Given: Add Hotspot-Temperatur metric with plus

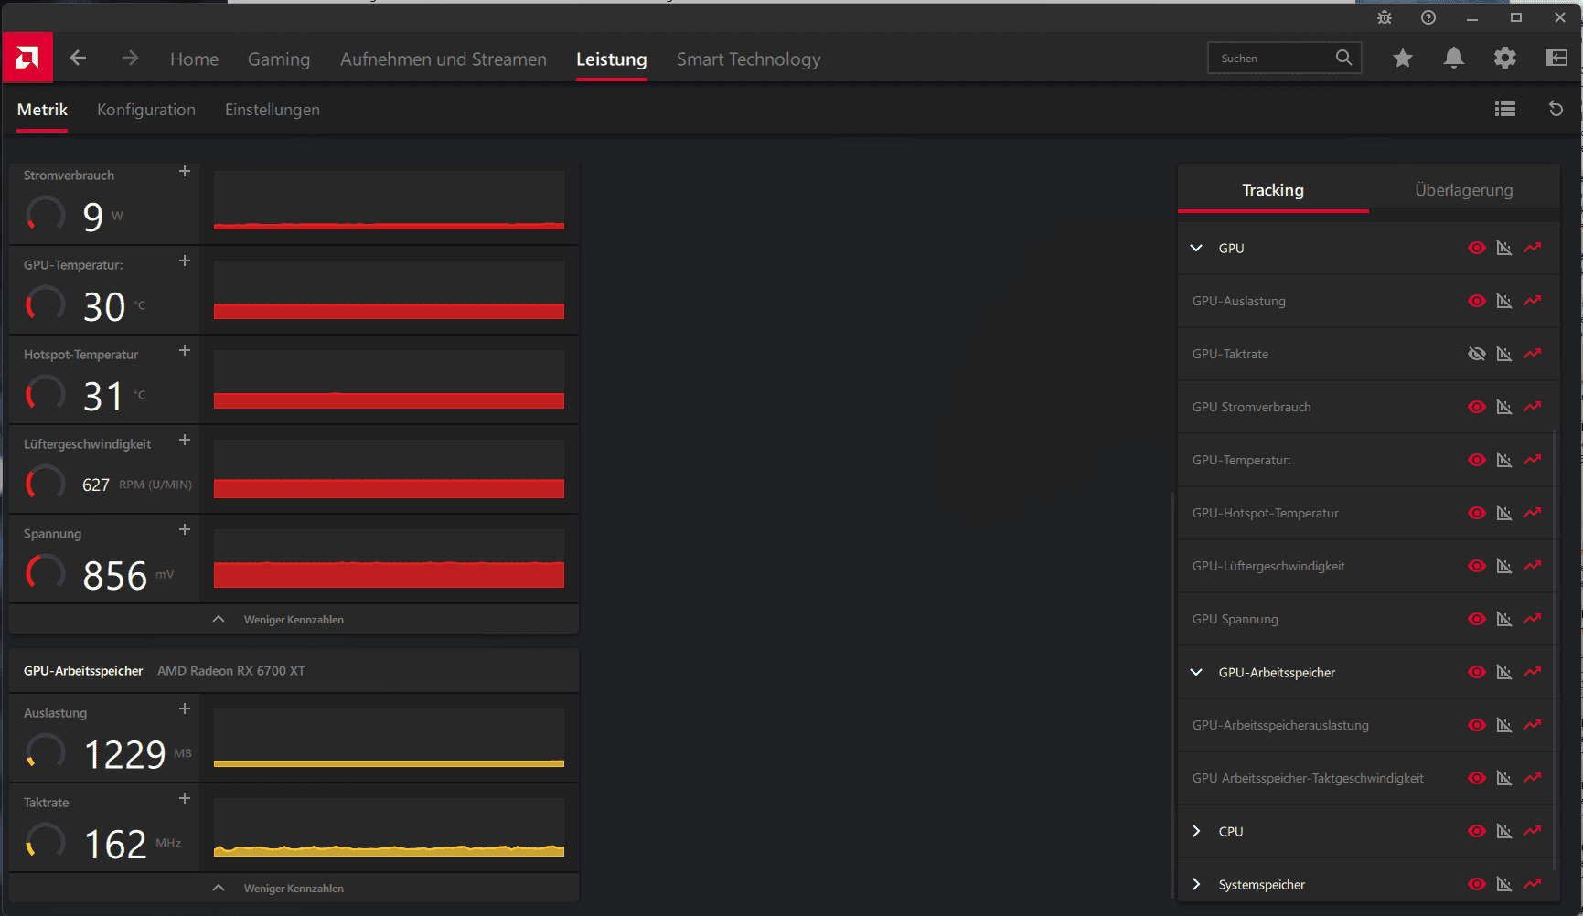Looking at the screenshot, I should pyautogui.click(x=185, y=350).
